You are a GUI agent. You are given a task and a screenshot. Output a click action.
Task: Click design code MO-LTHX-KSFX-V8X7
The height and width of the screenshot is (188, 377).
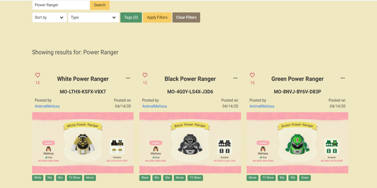point(83,92)
